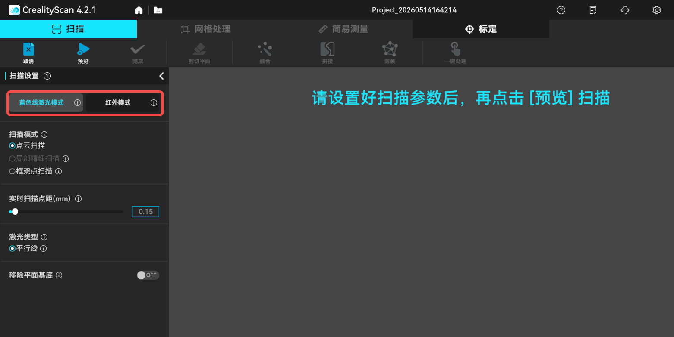674x337 pixels.
Task: Open the 网格处理 tab
Action: click(x=205, y=29)
